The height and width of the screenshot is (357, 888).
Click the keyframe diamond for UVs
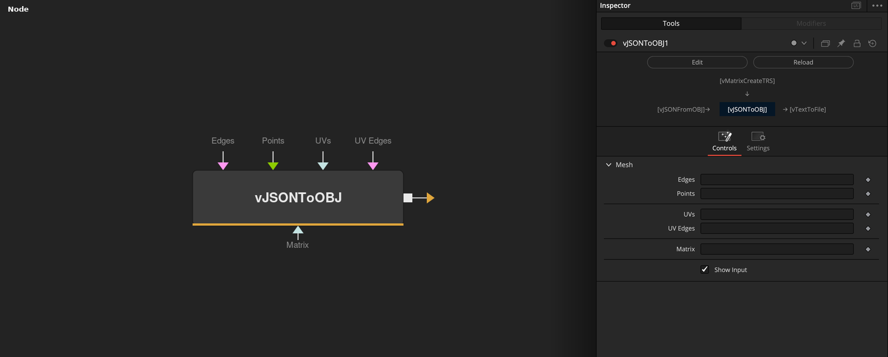click(868, 215)
